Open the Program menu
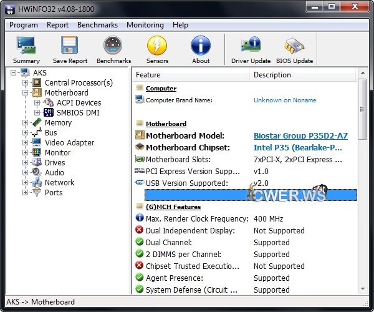Viewport: 374px width, 312px height. coord(24,25)
